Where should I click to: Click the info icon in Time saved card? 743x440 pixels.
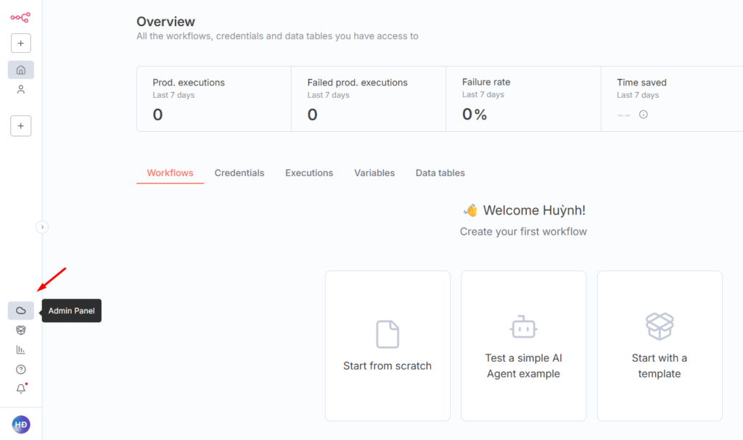point(643,115)
